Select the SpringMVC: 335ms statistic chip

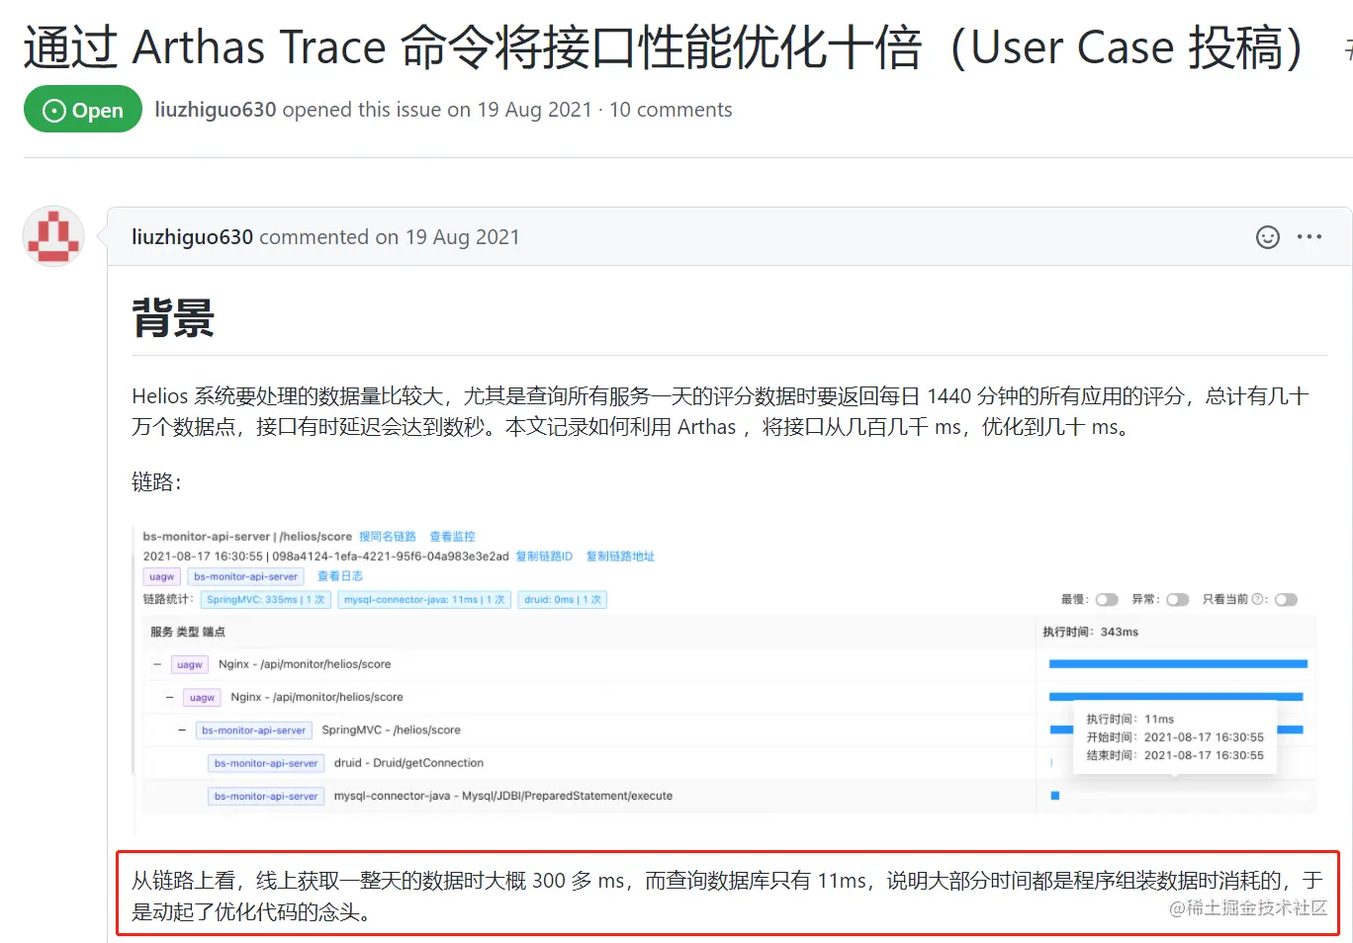(x=265, y=600)
